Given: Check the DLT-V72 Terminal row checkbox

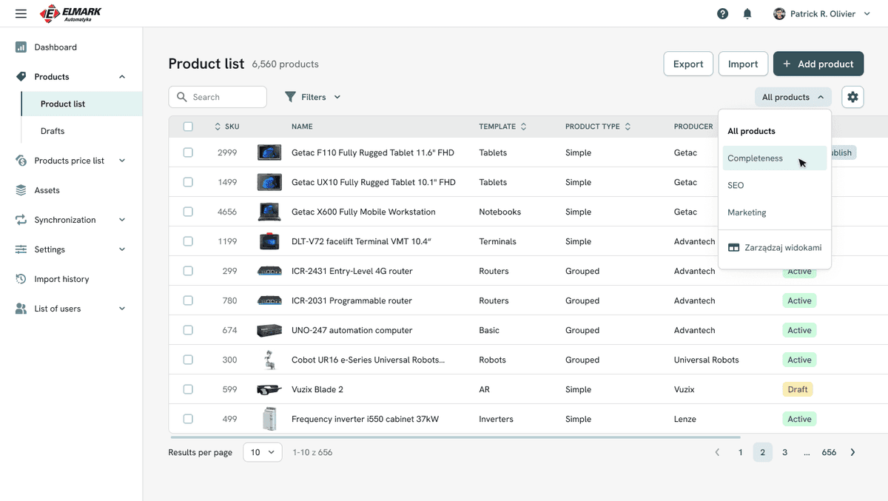Looking at the screenshot, I should click(188, 241).
